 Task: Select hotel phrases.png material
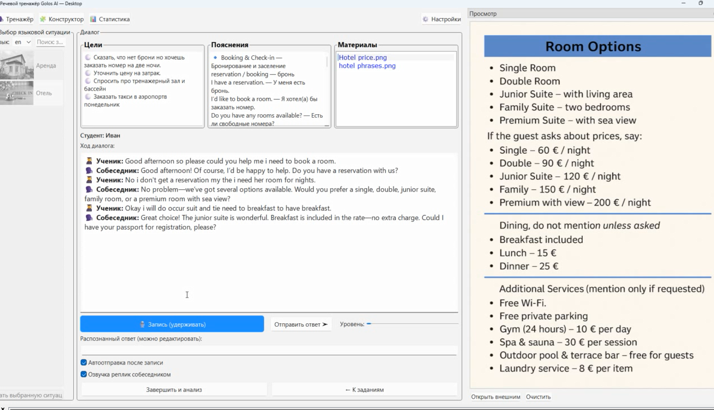(x=367, y=66)
